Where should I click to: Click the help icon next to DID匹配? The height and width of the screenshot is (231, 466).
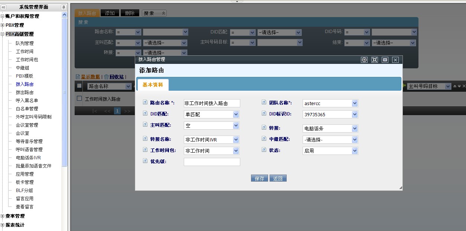click(x=145, y=114)
